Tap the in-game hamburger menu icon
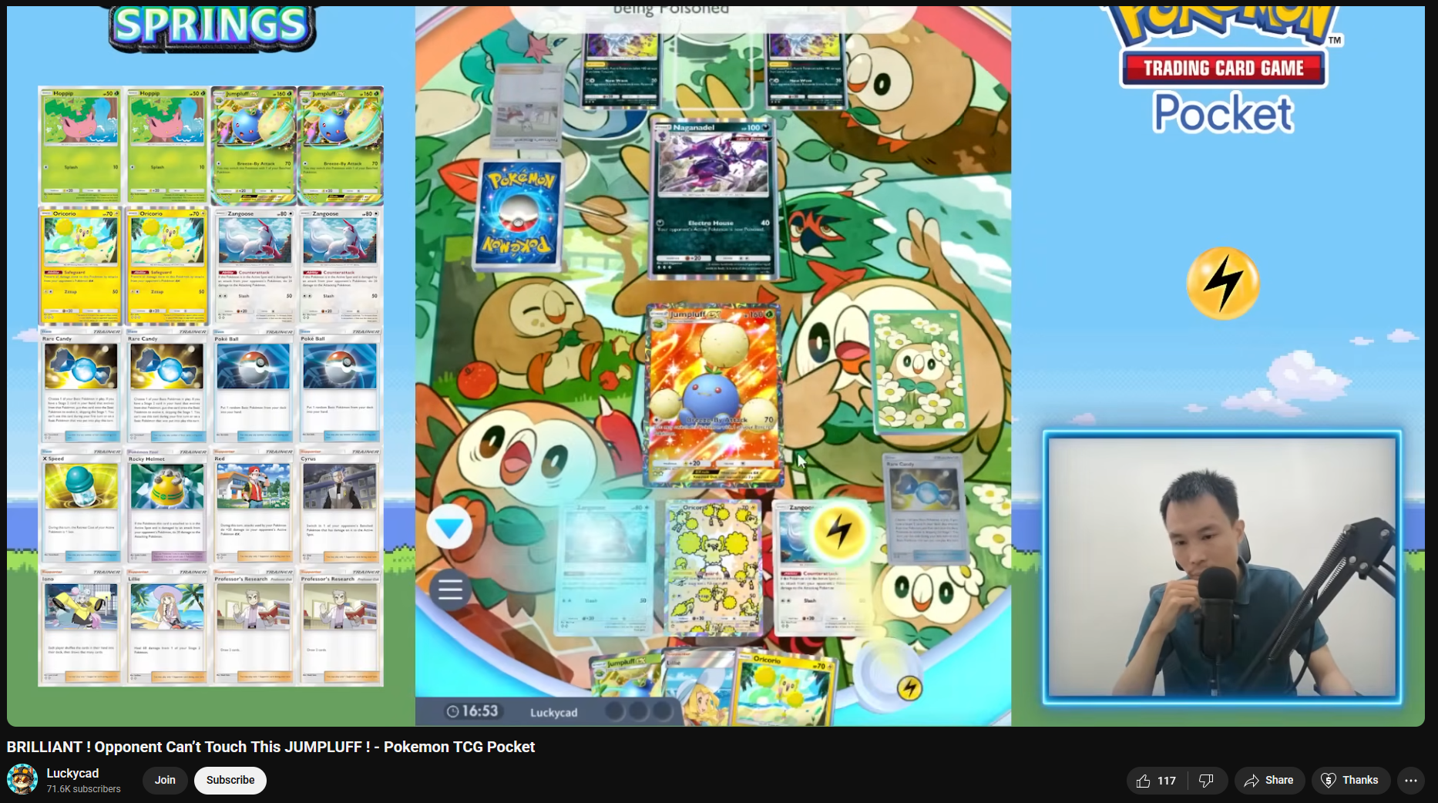Image resolution: width=1438 pixels, height=803 pixels. 450,590
